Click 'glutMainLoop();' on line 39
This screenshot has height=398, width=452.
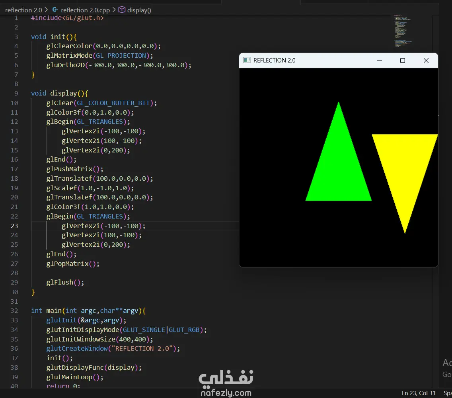[x=75, y=377]
